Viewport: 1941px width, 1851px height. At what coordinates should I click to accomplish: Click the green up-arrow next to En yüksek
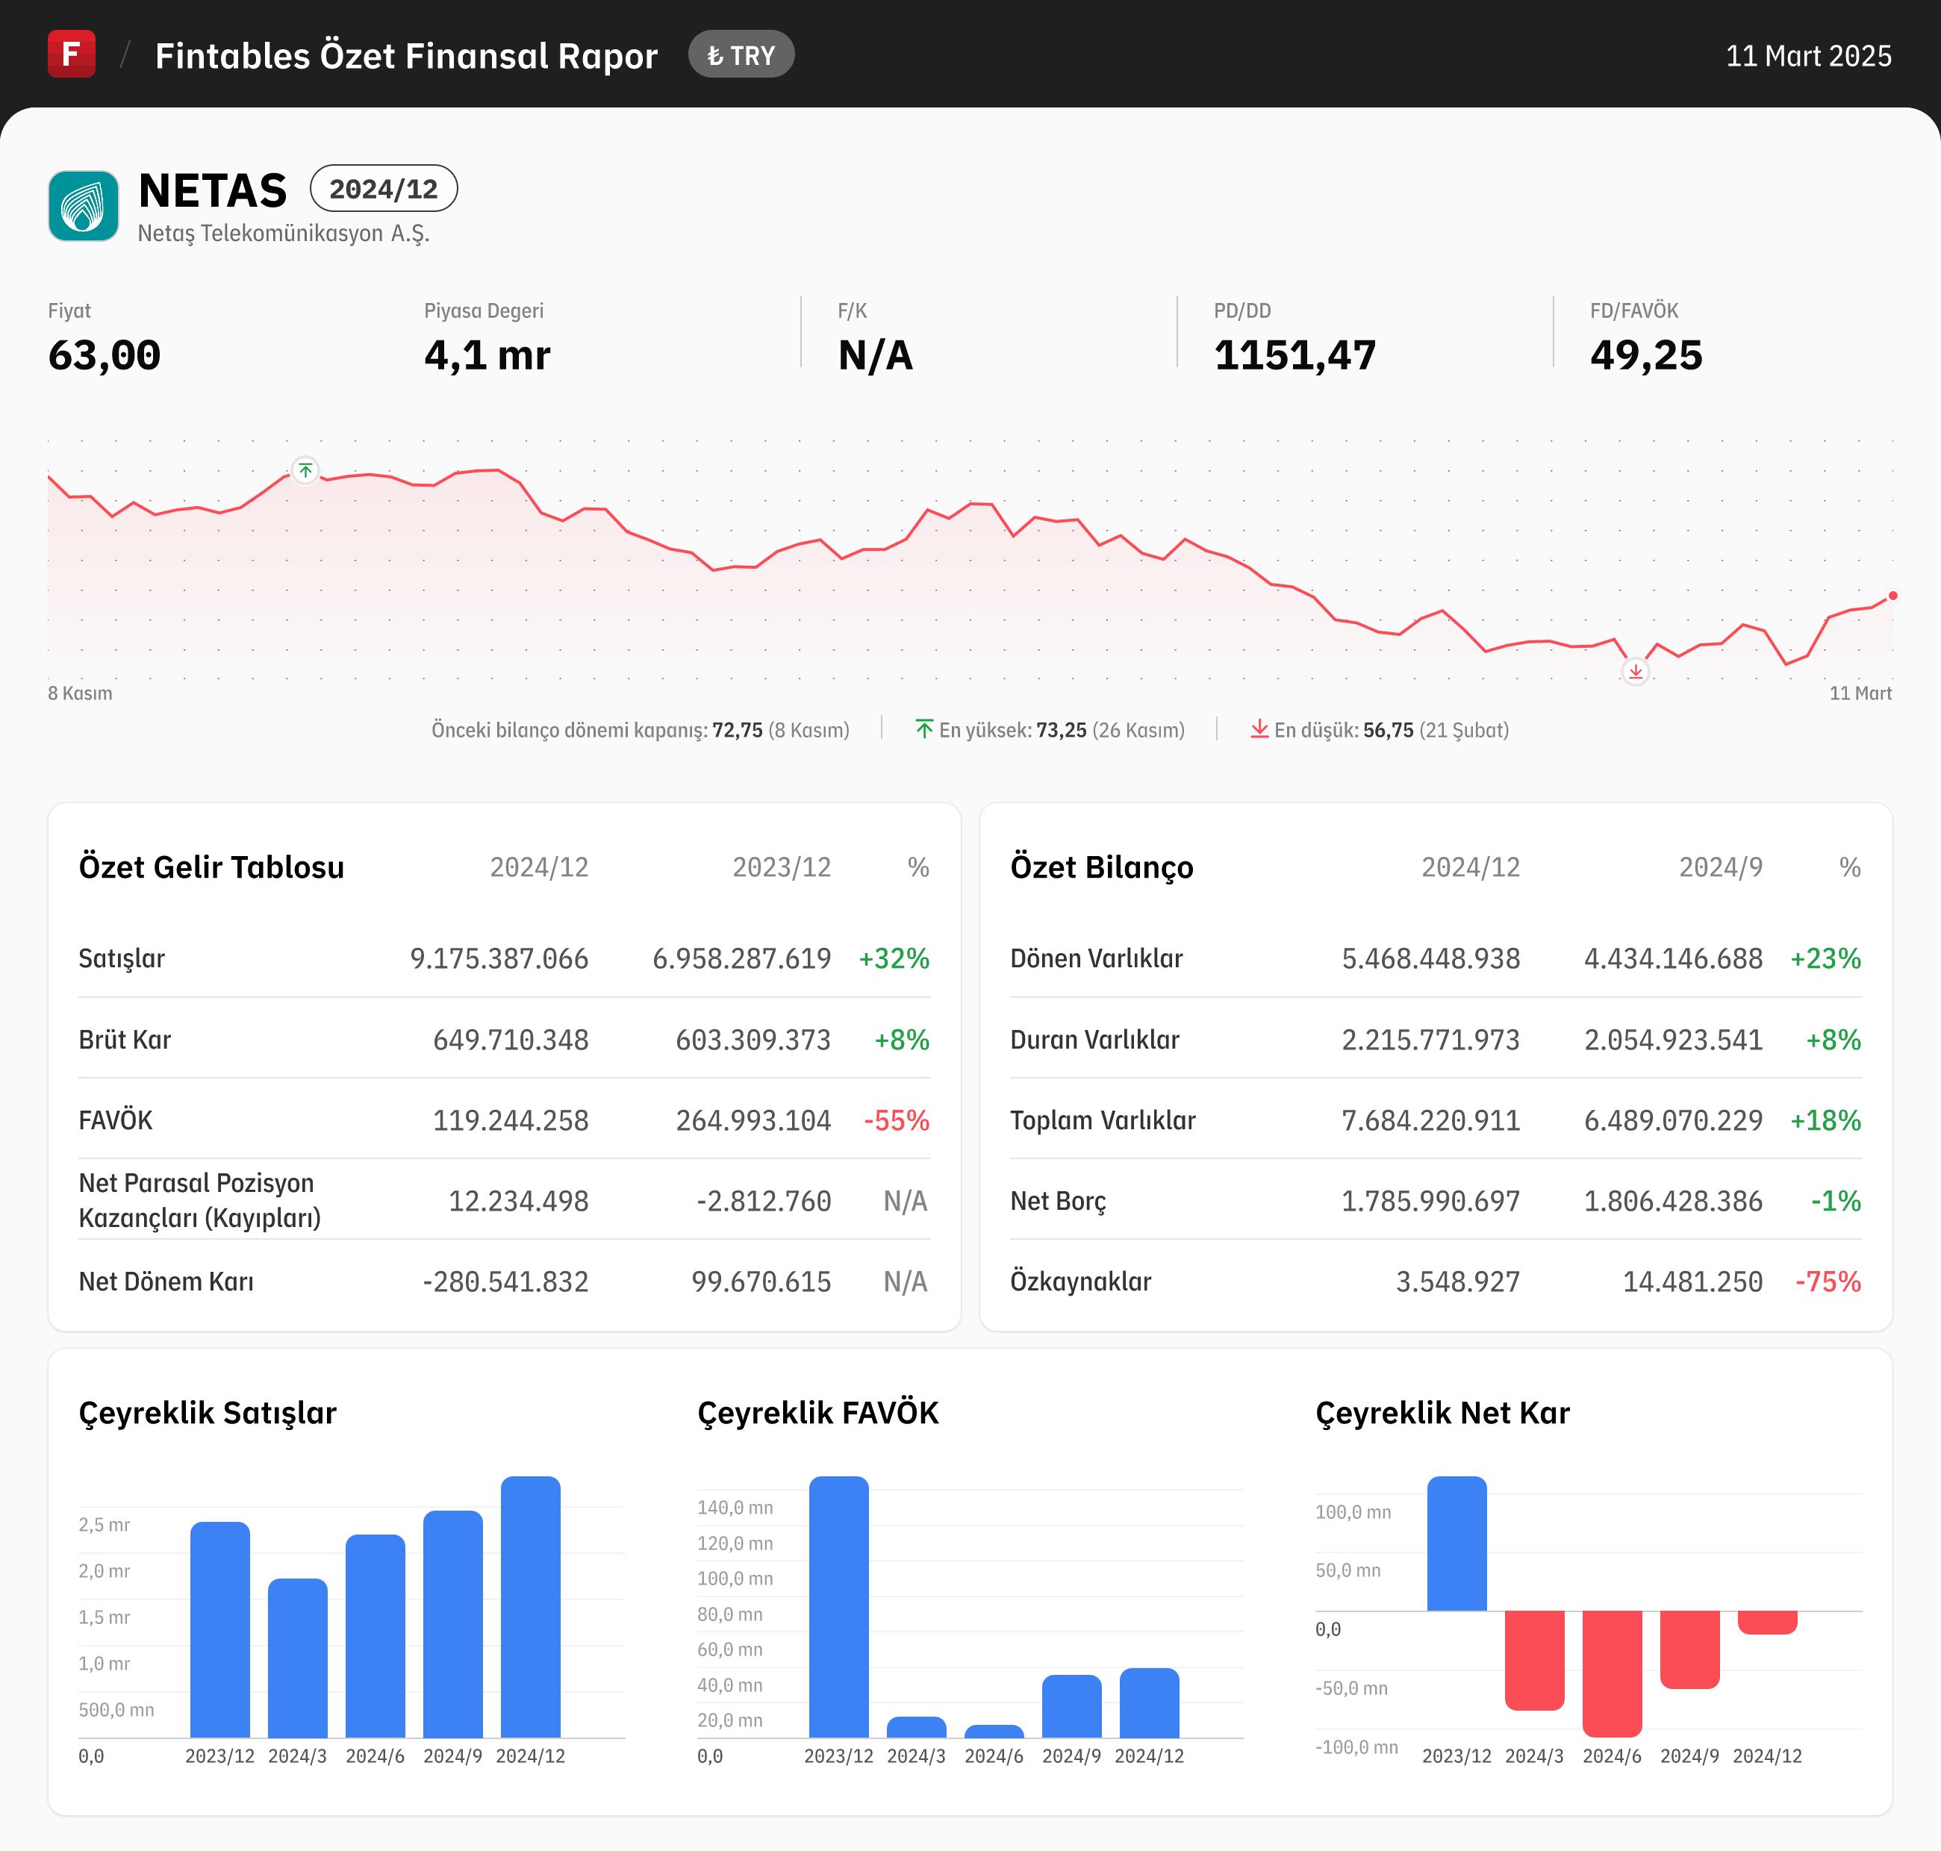click(923, 729)
